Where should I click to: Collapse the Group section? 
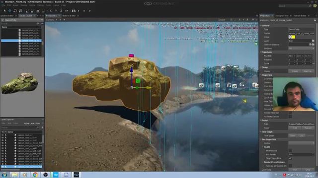coord(261,67)
